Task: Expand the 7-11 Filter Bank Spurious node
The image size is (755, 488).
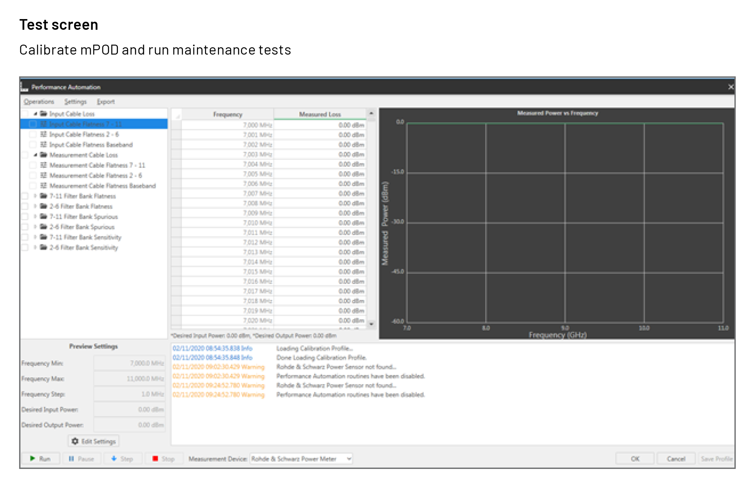Action: coord(35,217)
